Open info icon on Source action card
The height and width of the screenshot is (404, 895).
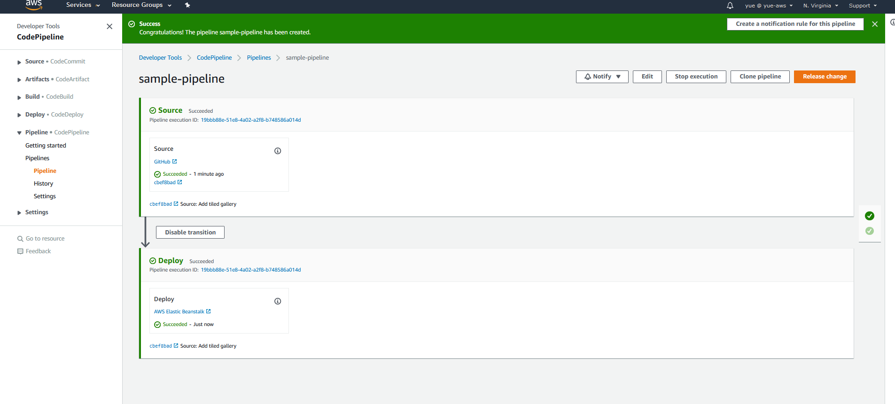tap(278, 151)
